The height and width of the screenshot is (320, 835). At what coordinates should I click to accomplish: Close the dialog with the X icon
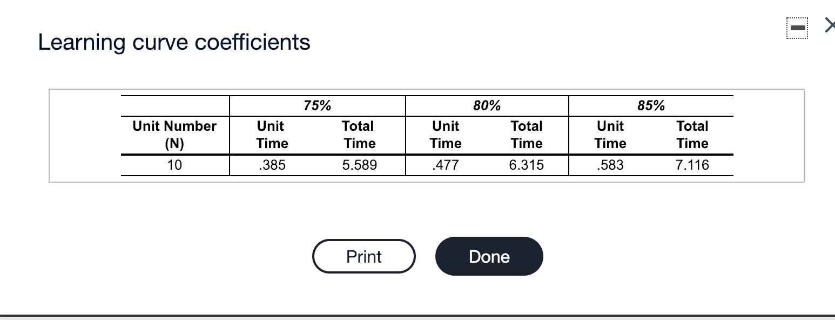coord(830,26)
